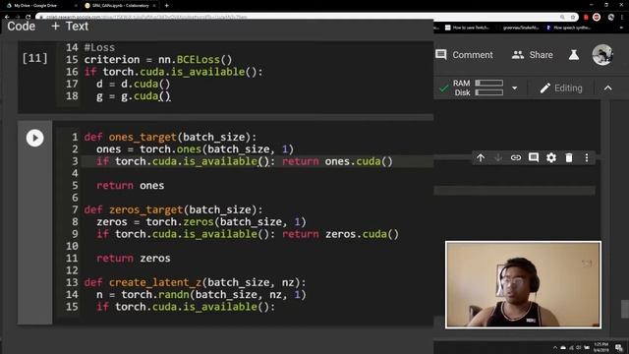Click line 'def create_latent_z(batch_size, nz):'
The width and height of the screenshot is (629, 354).
pyautogui.click(x=195, y=282)
